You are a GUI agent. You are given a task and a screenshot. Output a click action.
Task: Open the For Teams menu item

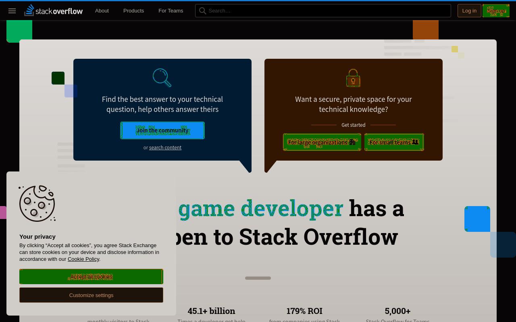coord(171,11)
